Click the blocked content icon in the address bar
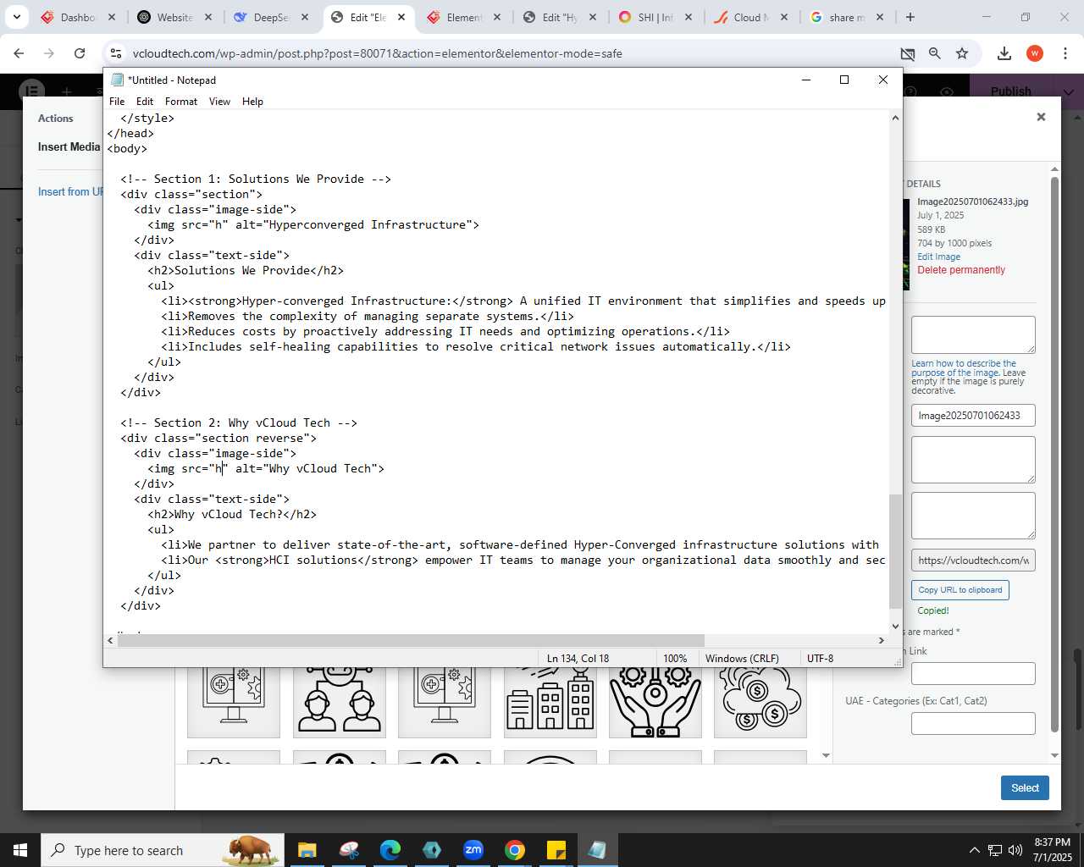 pos(907,53)
